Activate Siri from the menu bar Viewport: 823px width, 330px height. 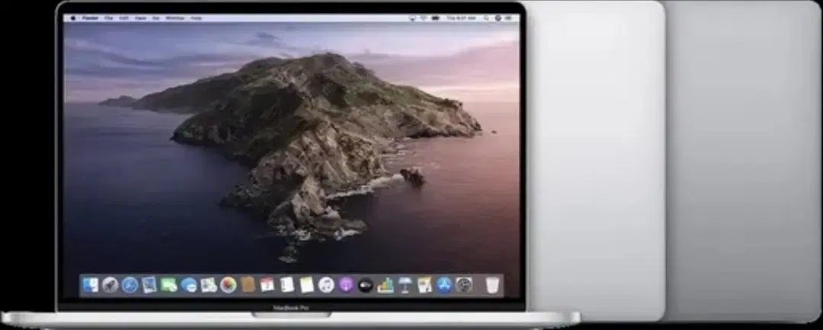(x=498, y=18)
